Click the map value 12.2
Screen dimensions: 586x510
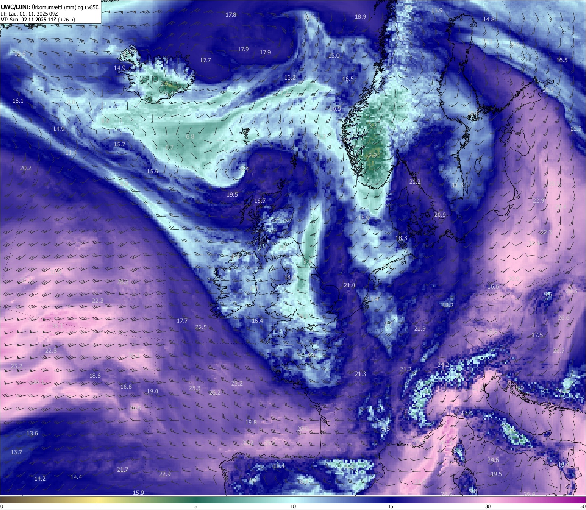[x=448, y=306]
